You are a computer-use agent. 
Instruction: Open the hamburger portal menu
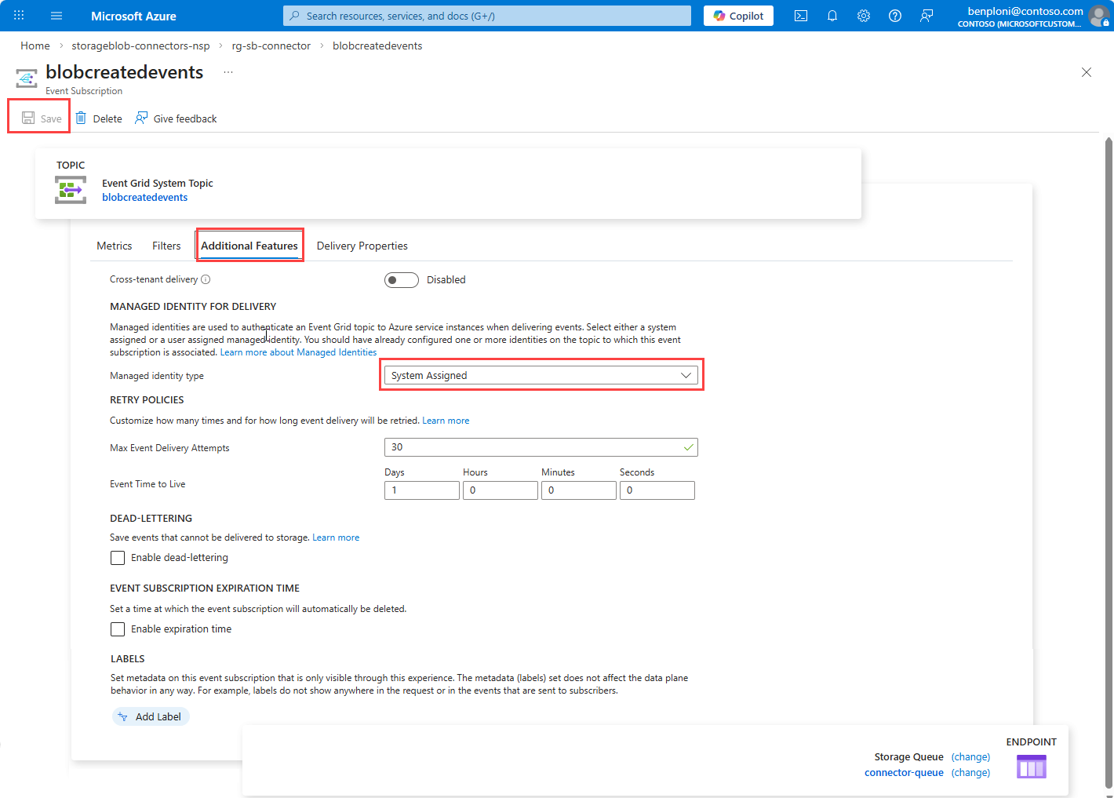click(56, 16)
